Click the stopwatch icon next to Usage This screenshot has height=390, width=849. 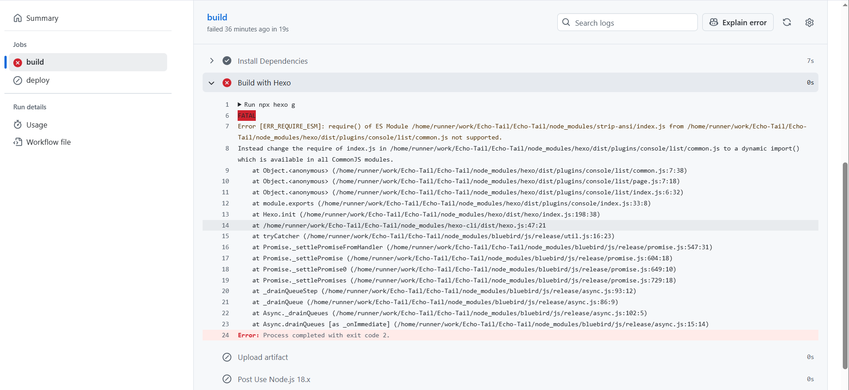pos(18,125)
